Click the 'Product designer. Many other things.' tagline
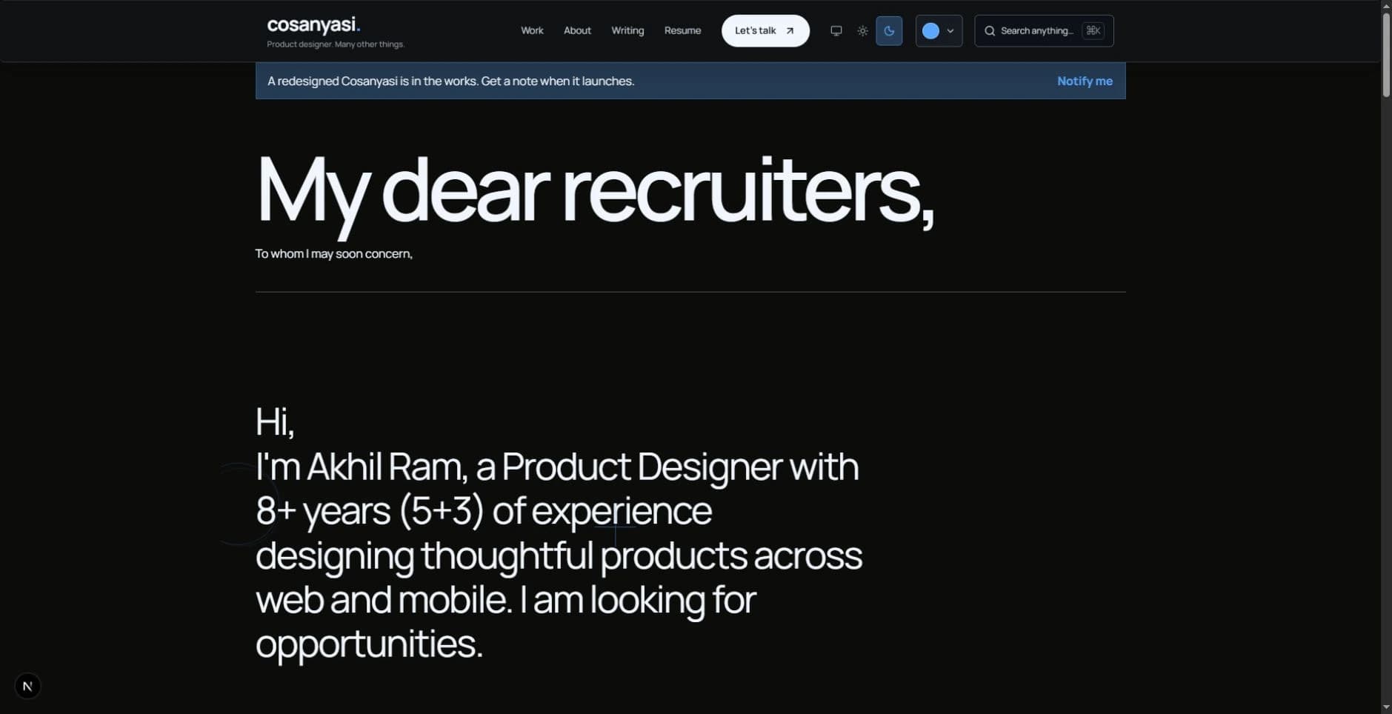 (336, 44)
